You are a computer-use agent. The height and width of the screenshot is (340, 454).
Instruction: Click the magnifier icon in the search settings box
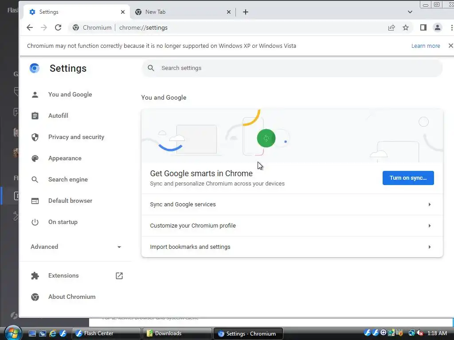(x=151, y=68)
